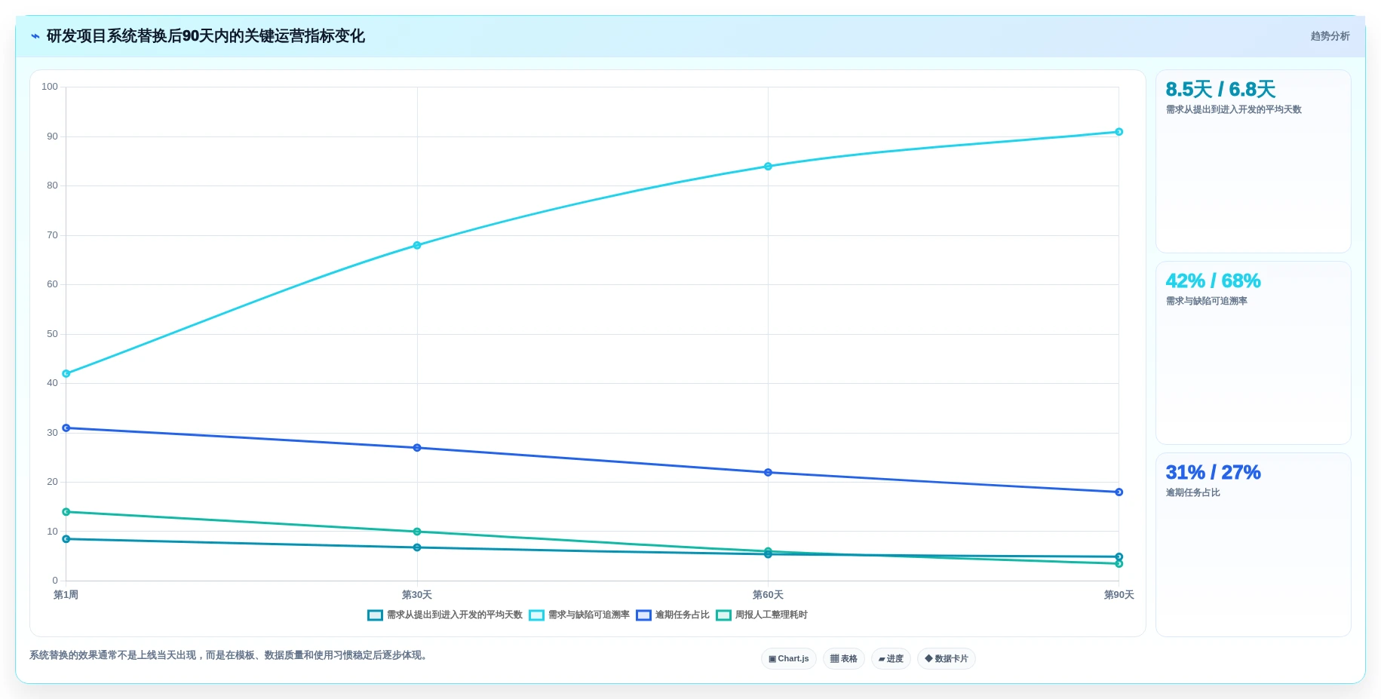Click the 需求与缺陷可追溯率 legend label
The image size is (1381, 699).
(x=589, y=615)
